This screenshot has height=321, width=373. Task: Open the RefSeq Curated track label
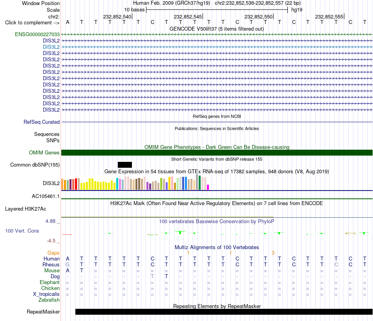point(42,122)
